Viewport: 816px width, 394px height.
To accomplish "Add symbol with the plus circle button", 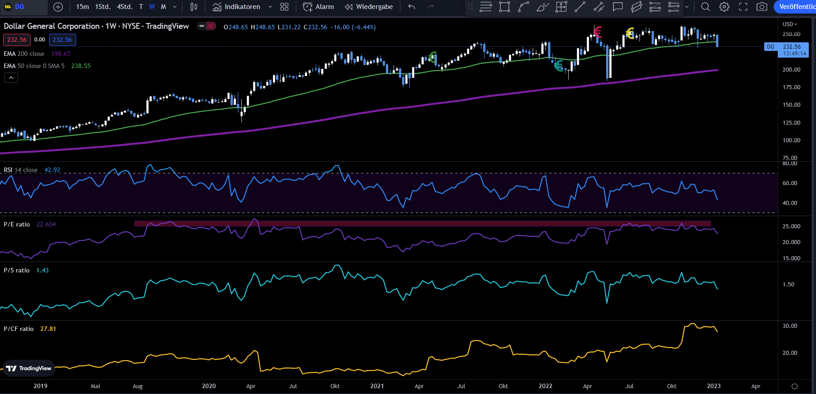I will pos(58,7).
